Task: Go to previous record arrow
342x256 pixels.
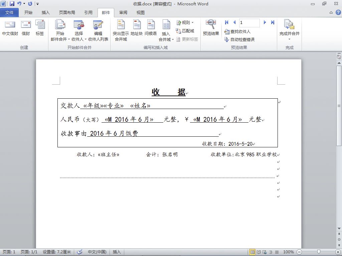Action: [234, 22]
